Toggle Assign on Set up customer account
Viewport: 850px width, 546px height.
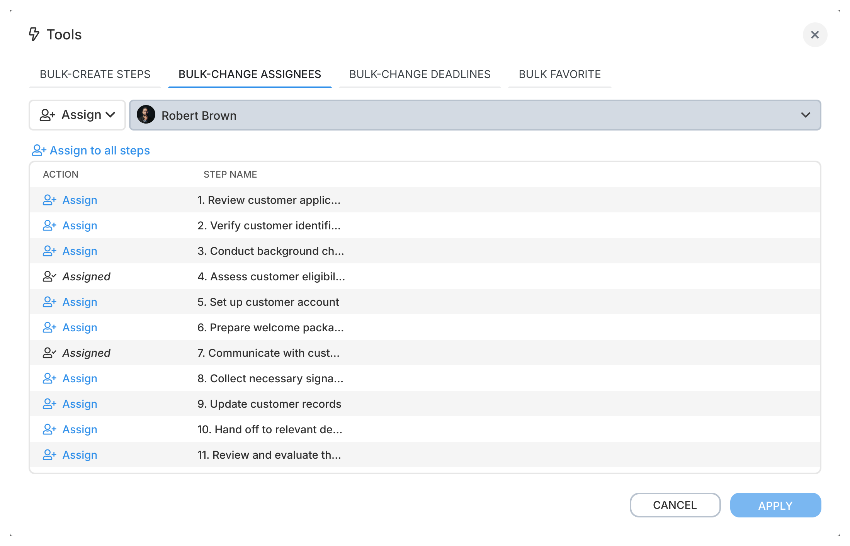80,302
